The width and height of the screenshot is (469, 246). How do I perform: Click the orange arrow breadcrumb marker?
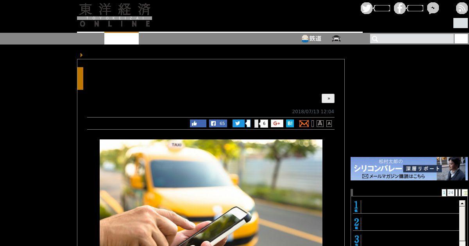coord(81,55)
